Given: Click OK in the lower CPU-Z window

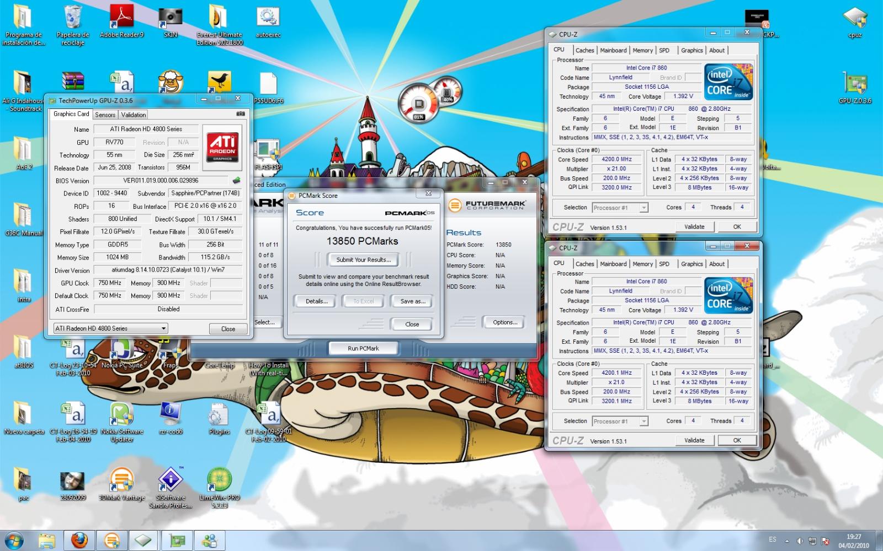Looking at the screenshot, I should (737, 440).
